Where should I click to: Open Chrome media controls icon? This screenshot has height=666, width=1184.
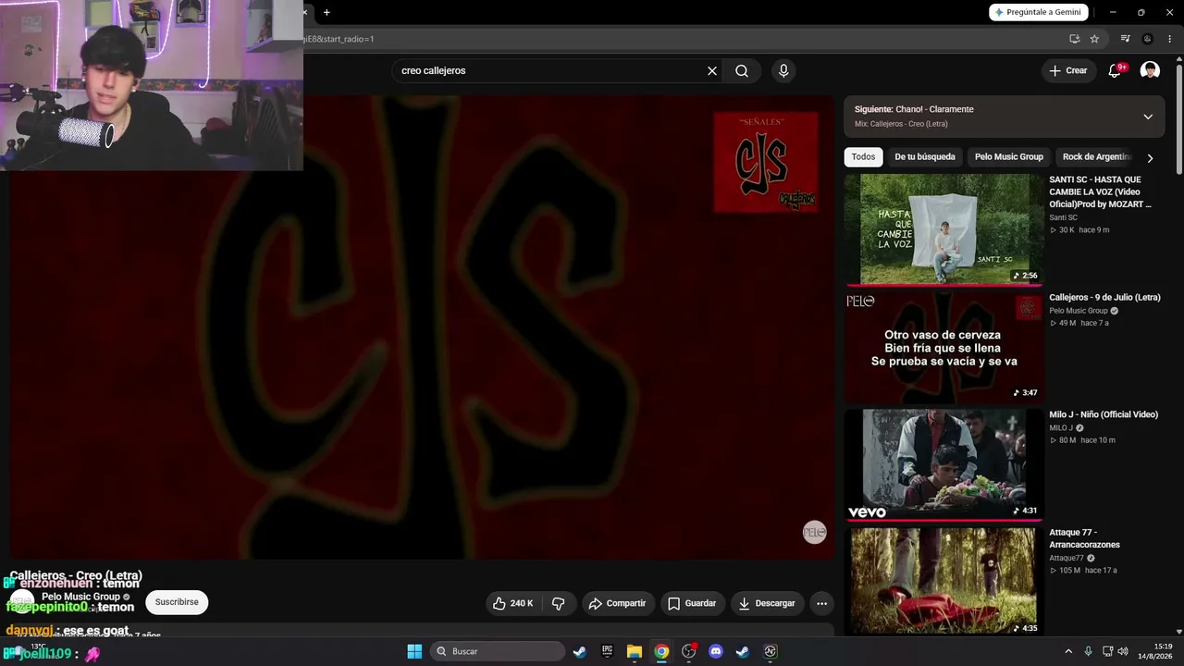click(x=1125, y=39)
